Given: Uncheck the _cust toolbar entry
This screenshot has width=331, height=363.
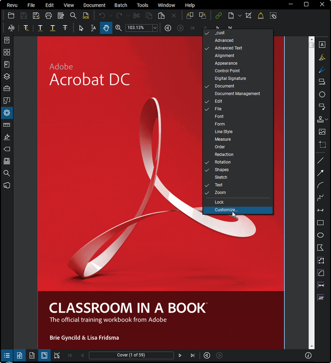Looking at the screenshot, I should (x=238, y=33).
